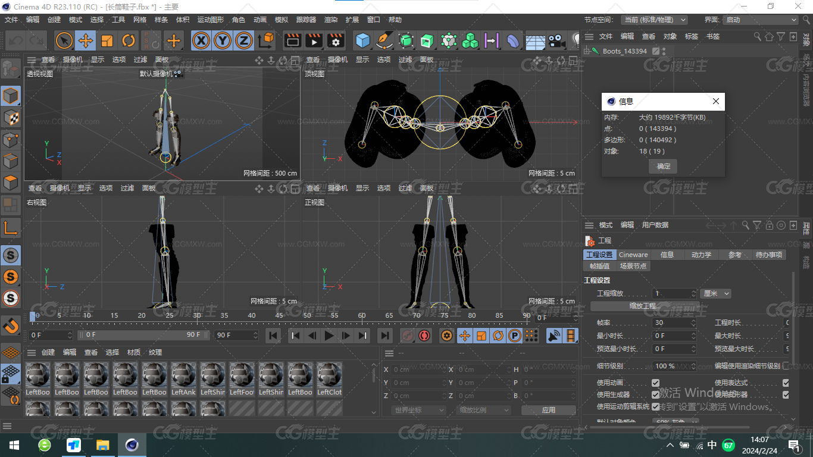Open Windows Start menu

point(14,445)
